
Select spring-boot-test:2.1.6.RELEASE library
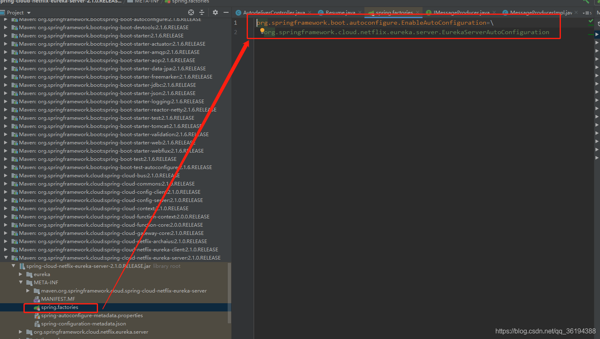tap(98, 159)
